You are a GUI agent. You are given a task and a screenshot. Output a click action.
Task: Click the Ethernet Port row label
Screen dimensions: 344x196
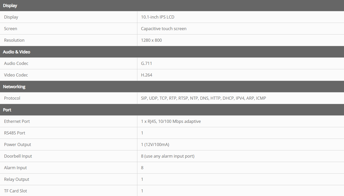17,121
